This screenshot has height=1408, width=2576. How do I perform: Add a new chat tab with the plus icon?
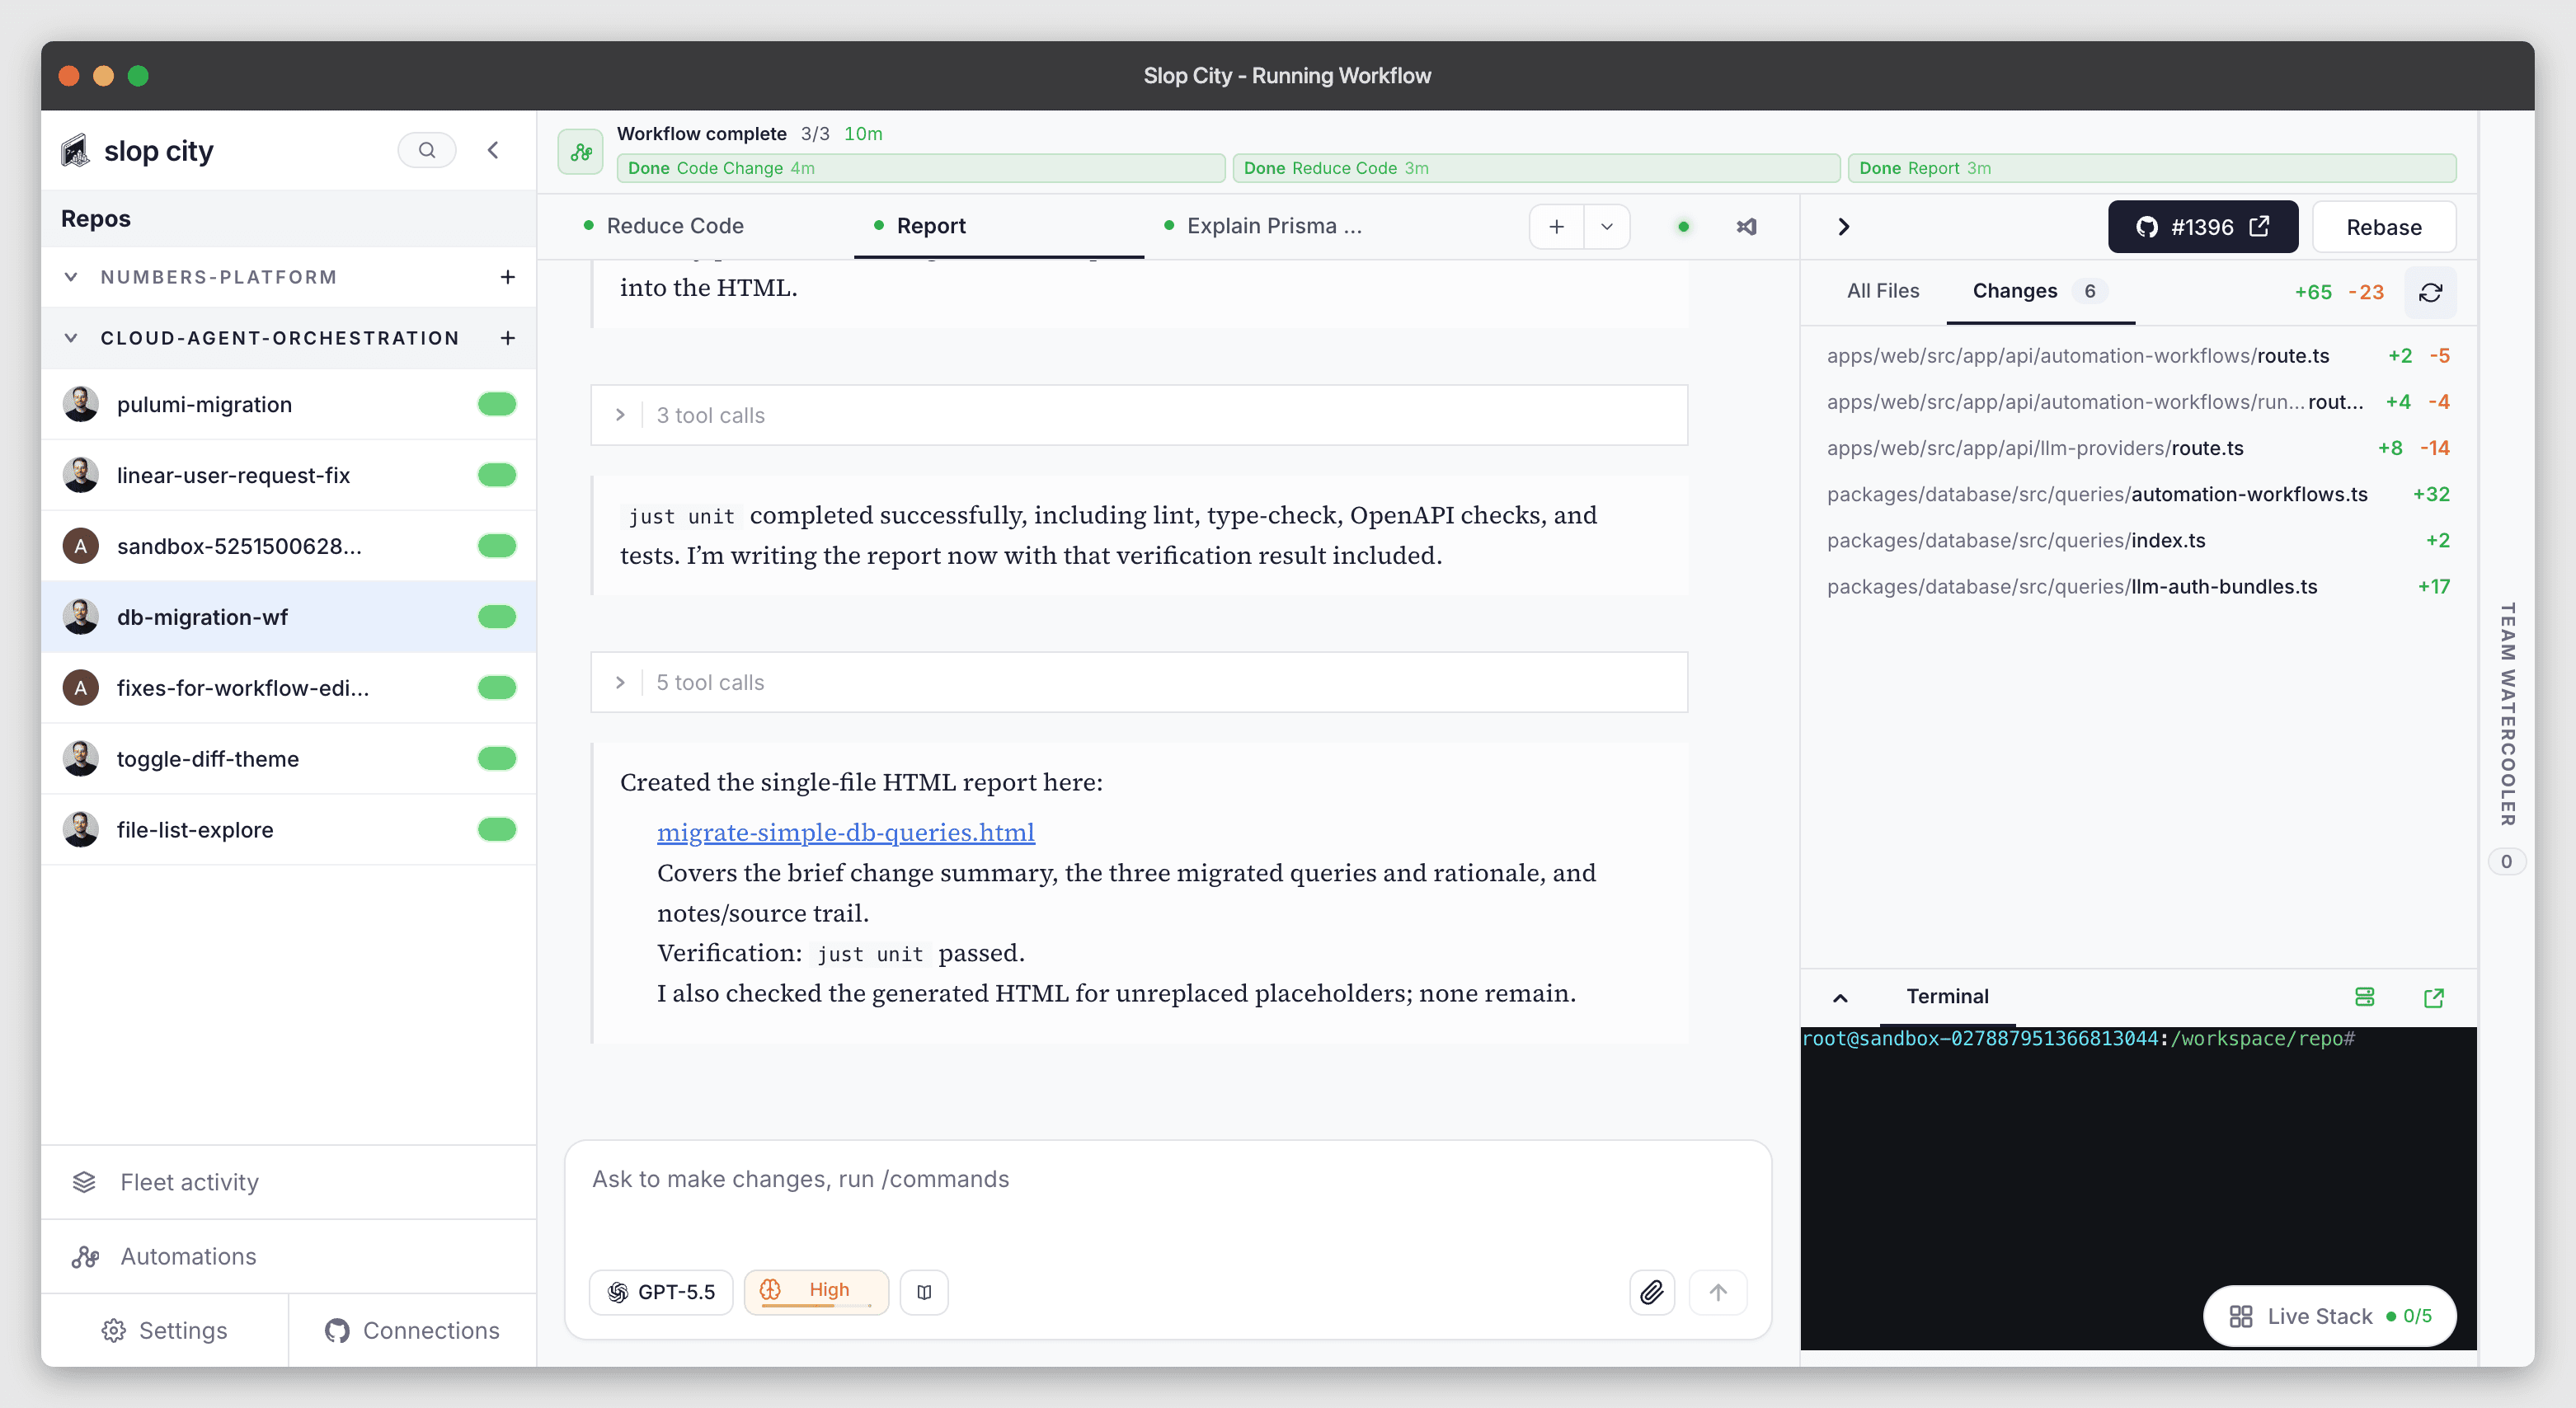1557,227
